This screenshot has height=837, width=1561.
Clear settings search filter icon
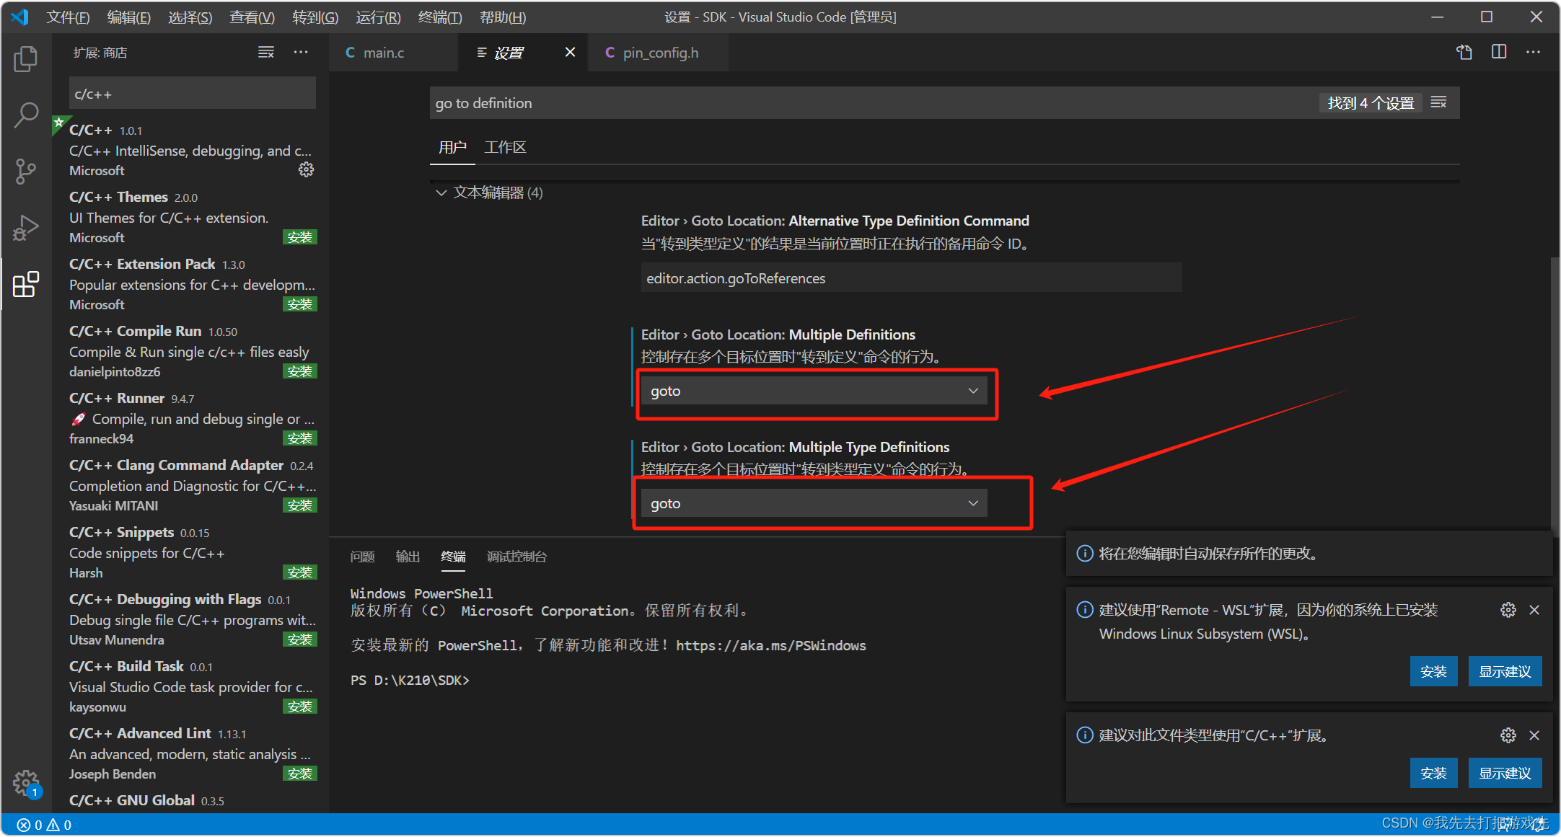(x=1439, y=102)
